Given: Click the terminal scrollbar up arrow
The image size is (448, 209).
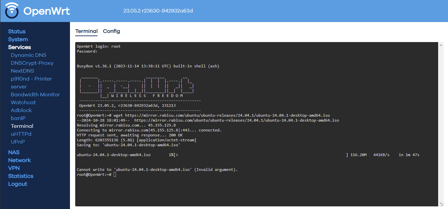Looking at the screenshot, I should [441, 44].
